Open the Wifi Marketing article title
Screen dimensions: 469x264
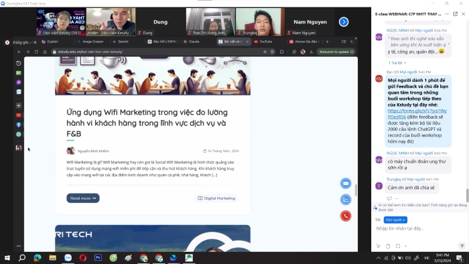click(147, 123)
